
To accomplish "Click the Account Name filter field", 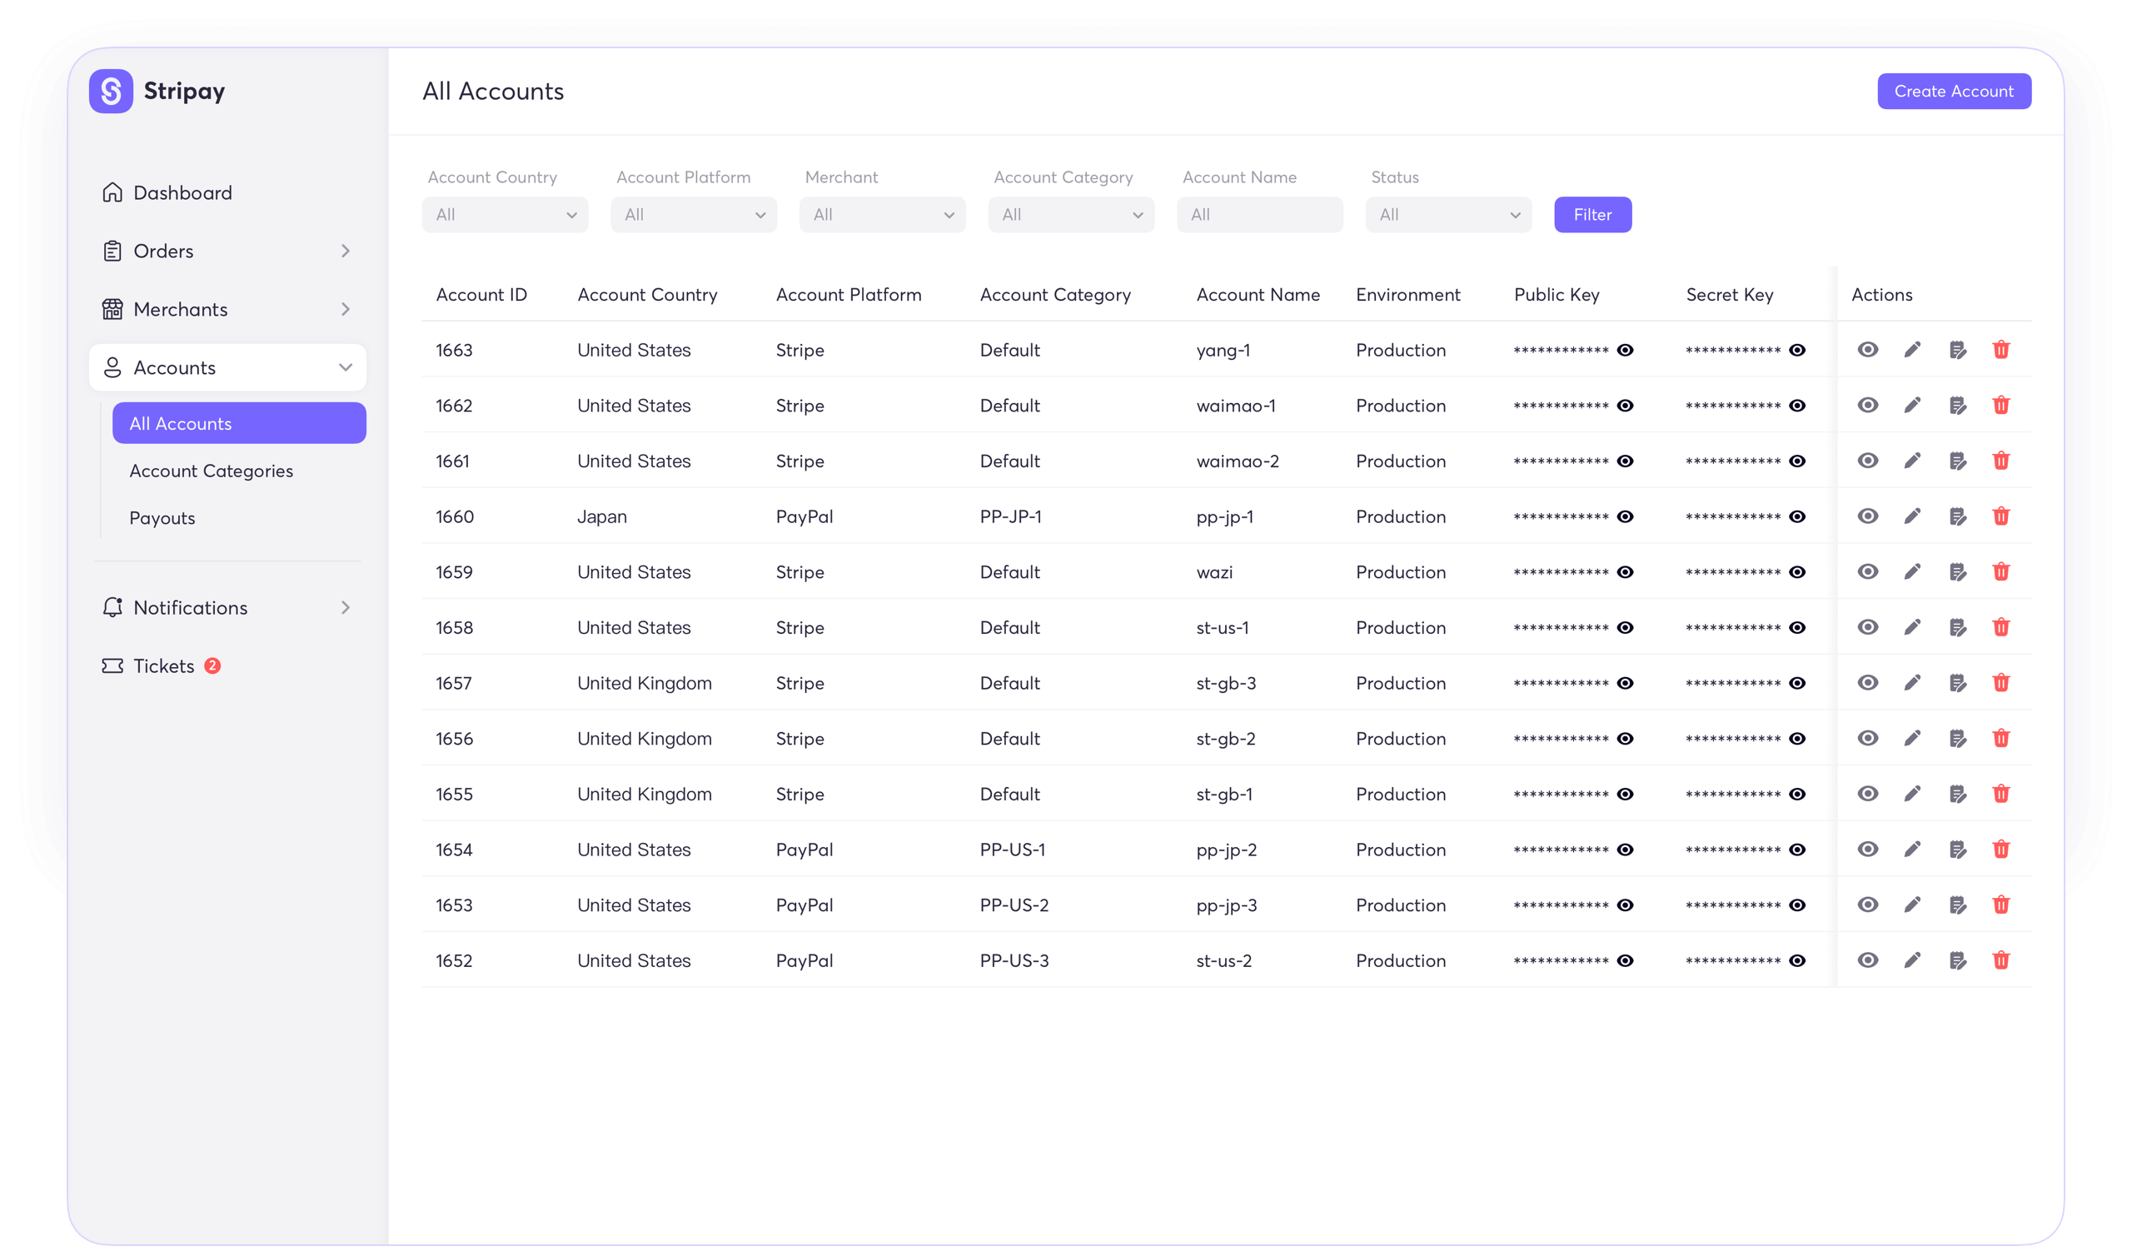I will point(1260,215).
